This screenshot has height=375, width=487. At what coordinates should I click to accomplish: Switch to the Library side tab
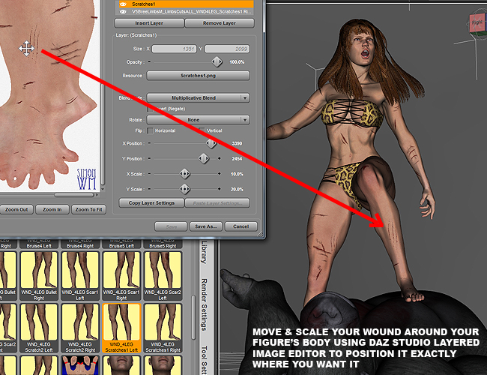click(x=204, y=253)
